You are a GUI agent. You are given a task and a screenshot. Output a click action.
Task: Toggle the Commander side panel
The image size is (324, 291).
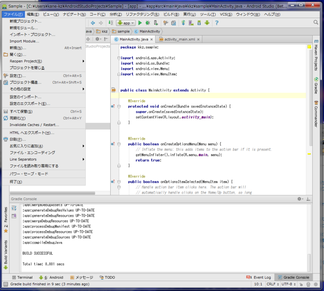[316, 114]
